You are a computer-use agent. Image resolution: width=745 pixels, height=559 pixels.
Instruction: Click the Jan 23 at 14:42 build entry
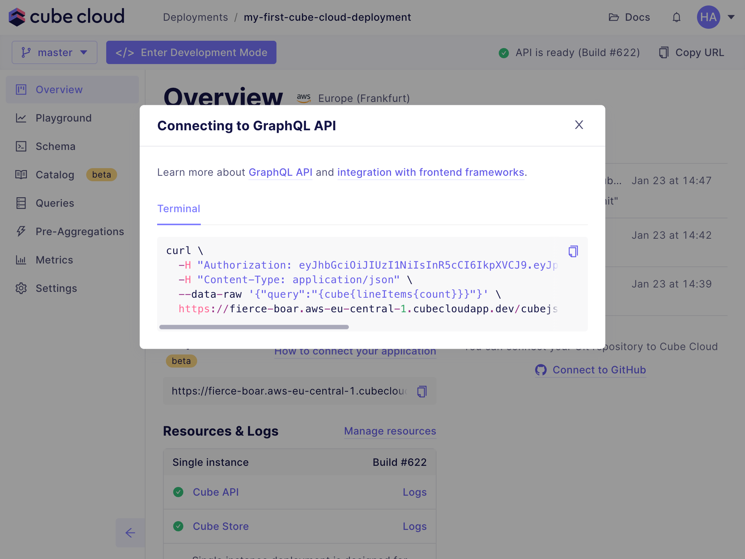(x=672, y=235)
